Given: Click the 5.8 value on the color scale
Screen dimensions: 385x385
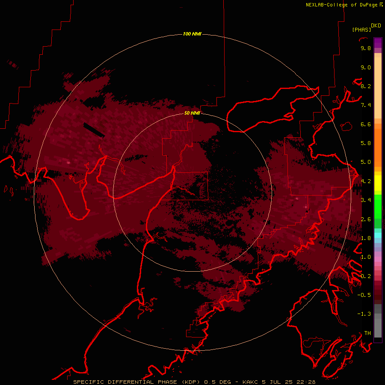Looking at the screenshot, I should coord(366,143).
